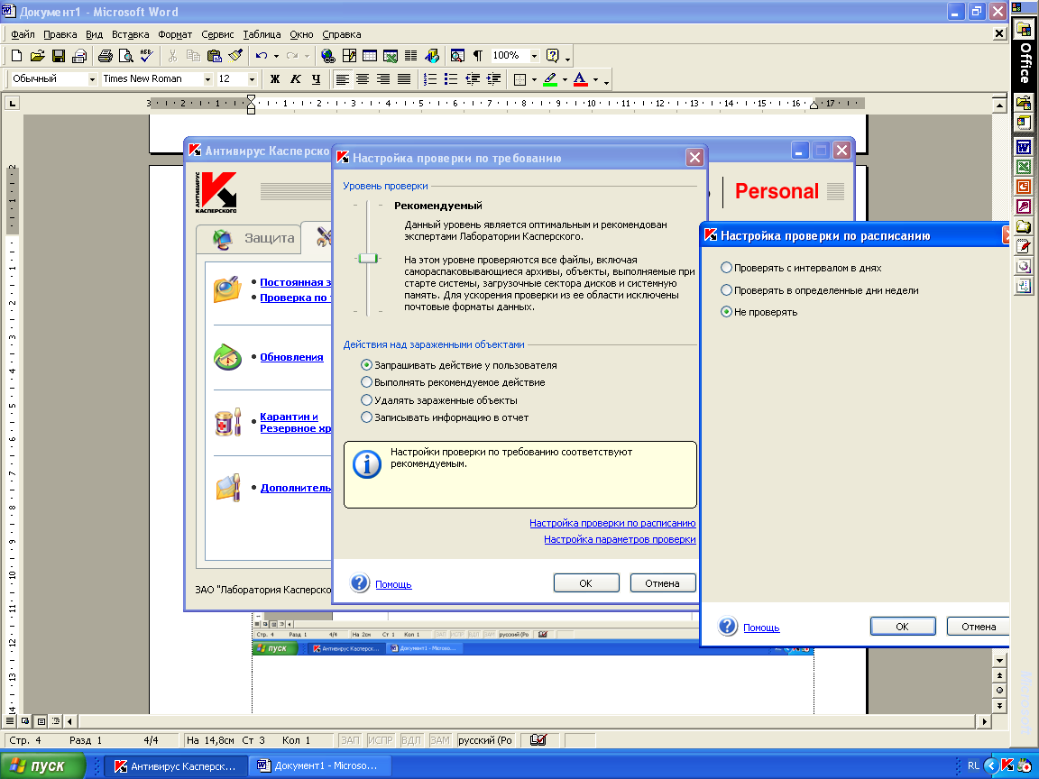Choose 'Выполнять рекомендуемое действие'
Viewport: 1039px width, 779px height.
(453, 382)
